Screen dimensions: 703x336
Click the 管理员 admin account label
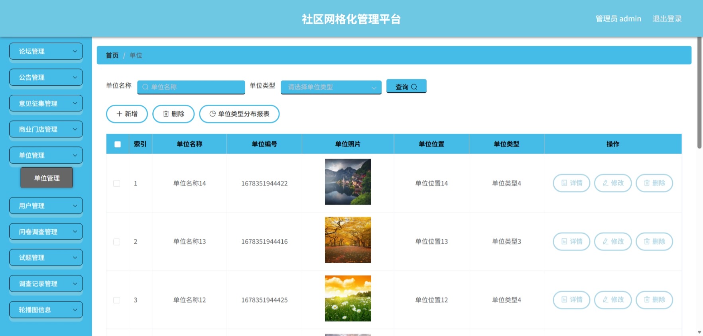618,19
